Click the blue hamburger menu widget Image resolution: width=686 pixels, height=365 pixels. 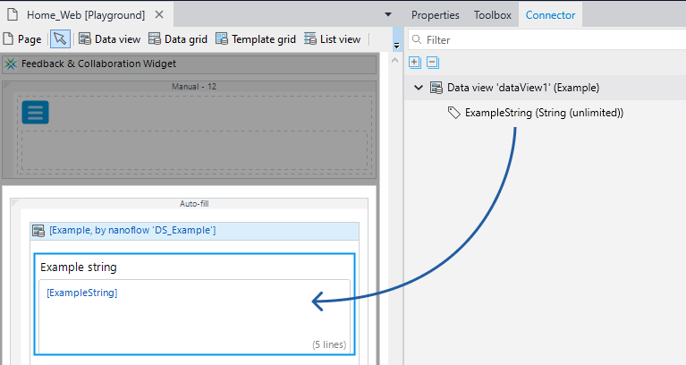(x=36, y=113)
